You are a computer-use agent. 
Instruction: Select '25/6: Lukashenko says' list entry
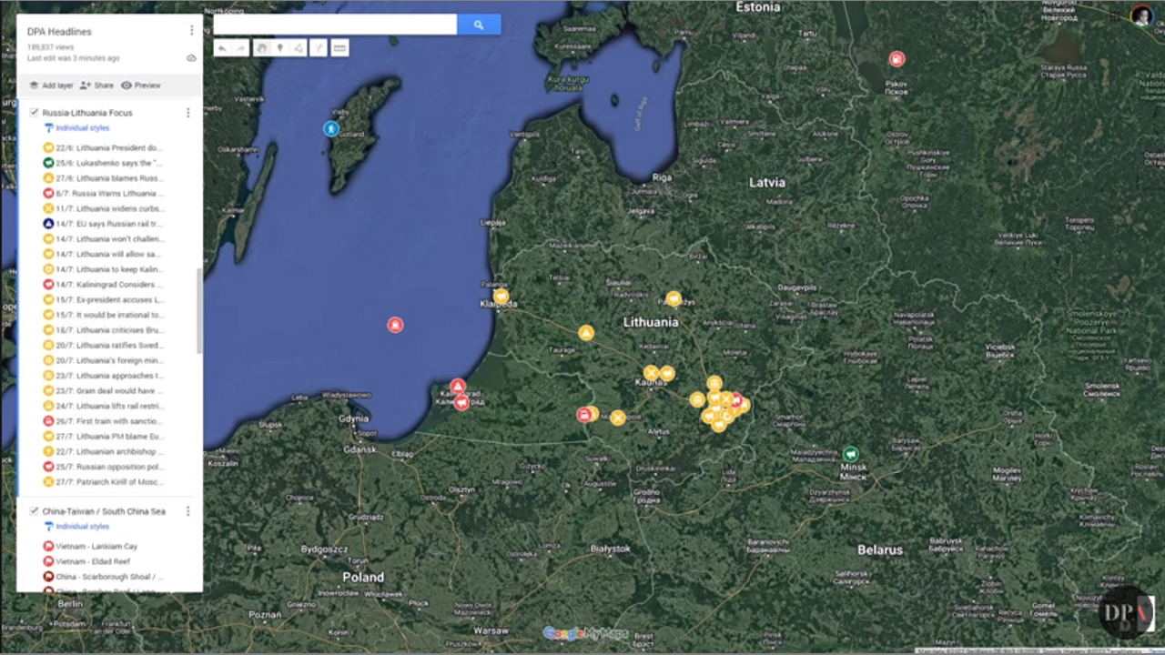point(107,163)
